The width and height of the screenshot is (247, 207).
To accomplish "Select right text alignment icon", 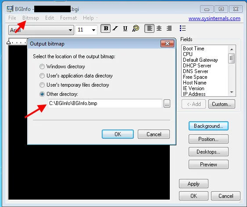I will [x=169, y=28].
